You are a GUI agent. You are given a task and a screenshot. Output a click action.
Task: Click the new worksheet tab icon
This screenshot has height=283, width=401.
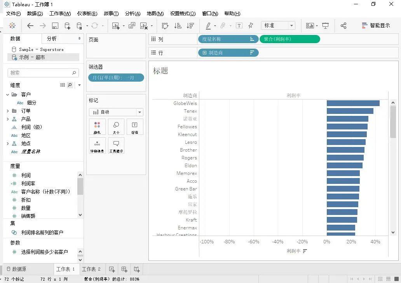[112, 269]
